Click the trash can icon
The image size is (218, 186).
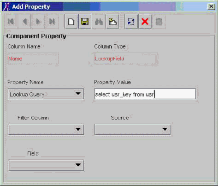click(x=159, y=21)
